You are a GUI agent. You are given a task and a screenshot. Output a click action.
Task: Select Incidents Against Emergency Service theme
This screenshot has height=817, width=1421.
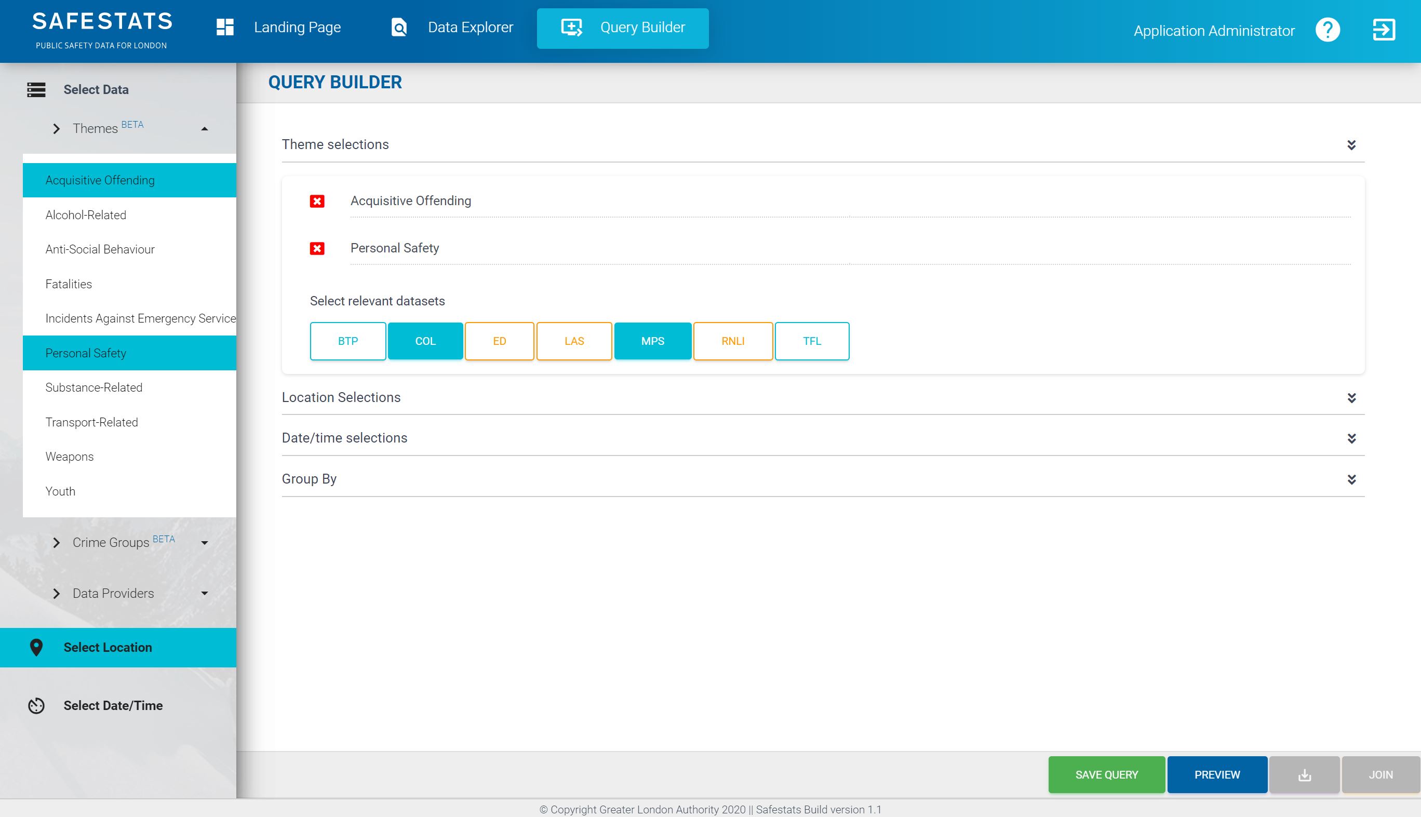coord(129,318)
